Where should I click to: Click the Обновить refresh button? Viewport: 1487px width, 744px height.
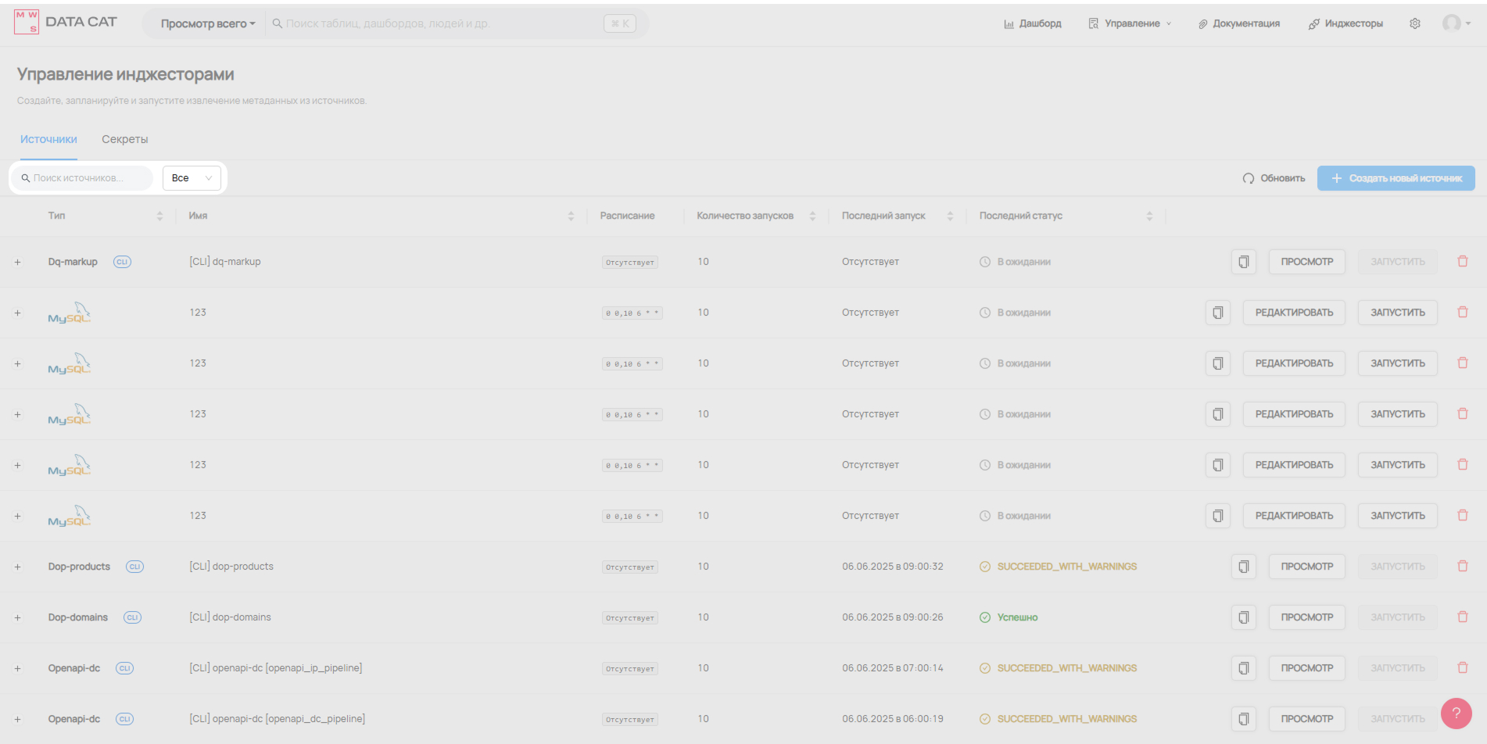(1274, 178)
